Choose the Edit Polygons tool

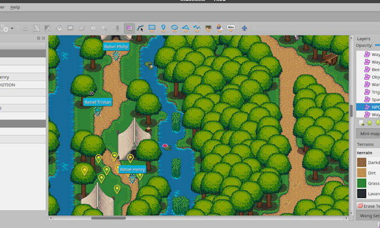[x=140, y=28]
